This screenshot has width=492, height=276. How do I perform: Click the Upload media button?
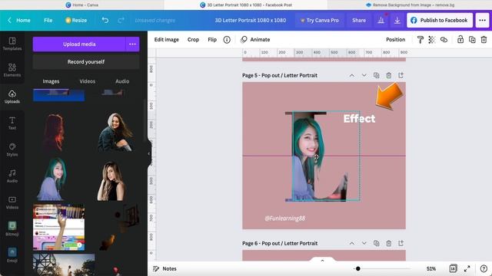click(x=79, y=44)
